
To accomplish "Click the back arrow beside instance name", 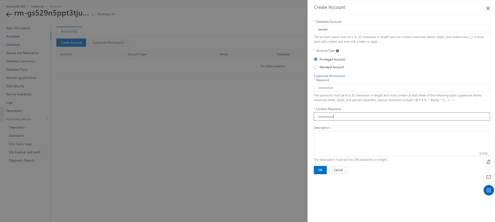I will (9, 14).
